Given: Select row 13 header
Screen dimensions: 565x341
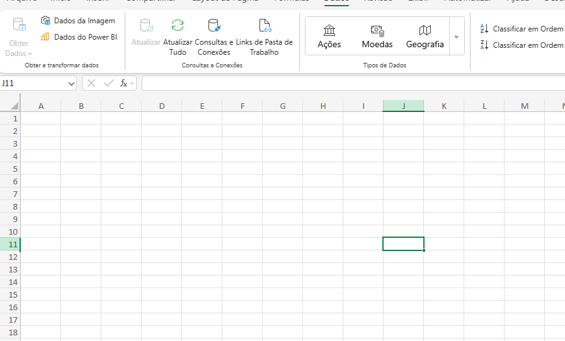Looking at the screenshot, I should point(10,269).
